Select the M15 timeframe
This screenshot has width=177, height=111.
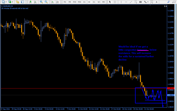pyautogui.click(x=74, y=2)
